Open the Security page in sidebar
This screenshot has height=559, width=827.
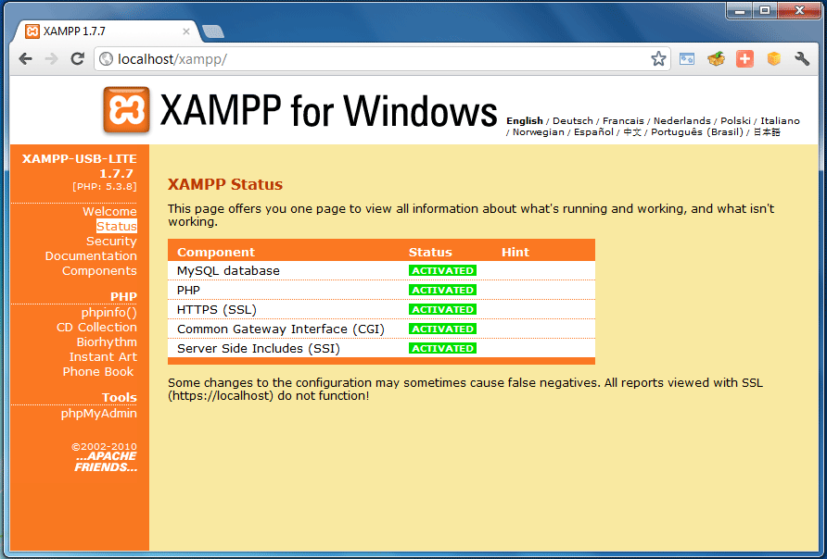point(111,242)
